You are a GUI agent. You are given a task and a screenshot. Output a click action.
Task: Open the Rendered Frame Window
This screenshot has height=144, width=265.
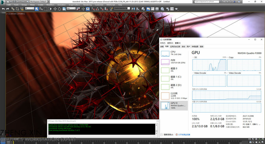click(172, 9)
